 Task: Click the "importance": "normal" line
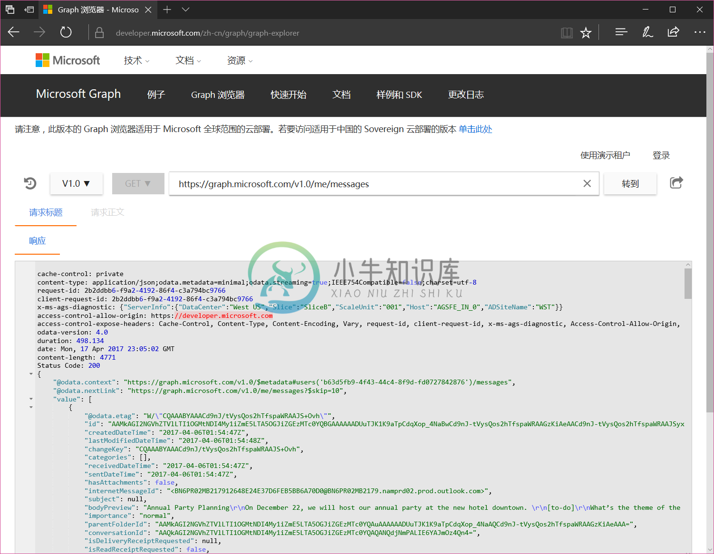pos(130,516)
